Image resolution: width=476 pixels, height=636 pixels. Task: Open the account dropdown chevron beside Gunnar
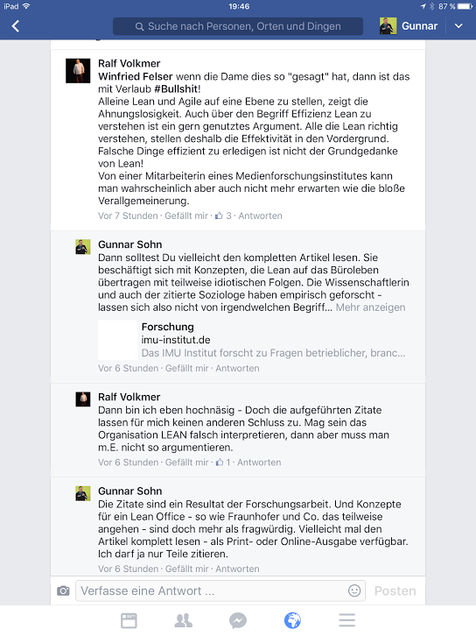(x=458, y=26)
